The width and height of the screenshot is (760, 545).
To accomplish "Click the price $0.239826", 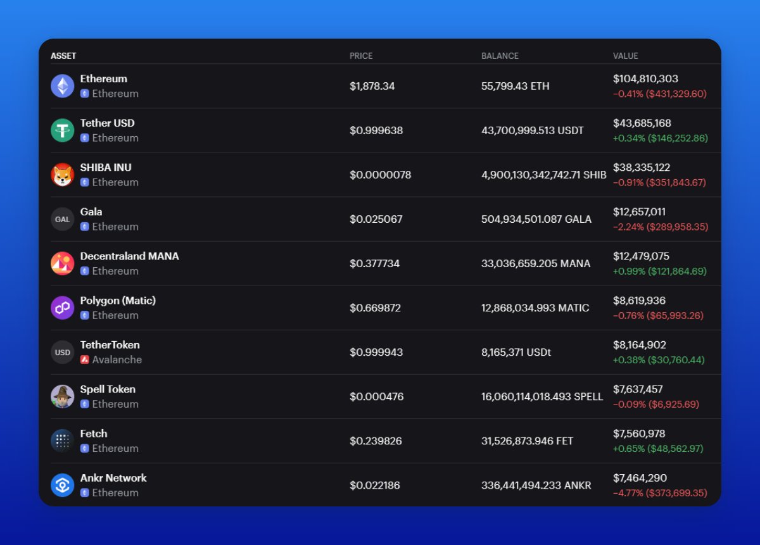I will (x=376, y=441).
